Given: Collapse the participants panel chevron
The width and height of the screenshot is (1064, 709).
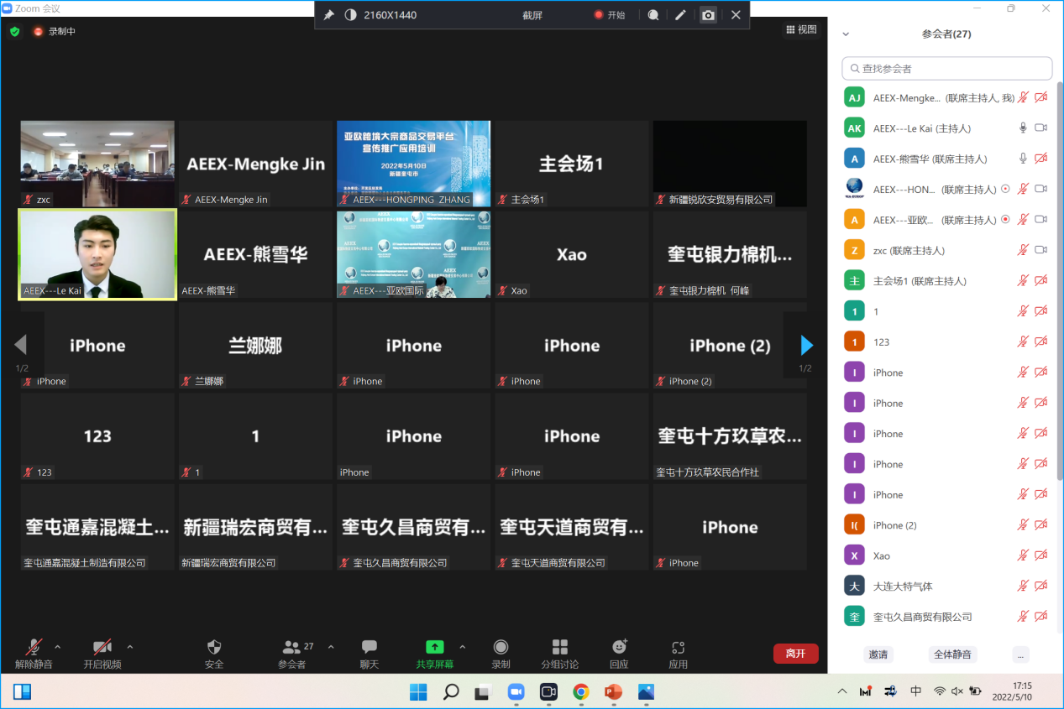Looking at the screenshot, I should (846, 34).
